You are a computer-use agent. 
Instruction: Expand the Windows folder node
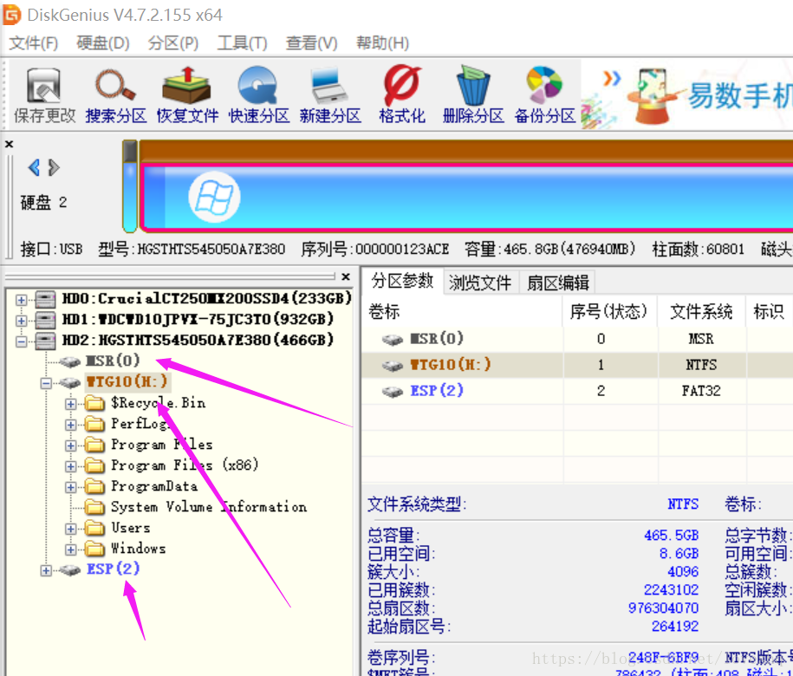pos(71,549)
